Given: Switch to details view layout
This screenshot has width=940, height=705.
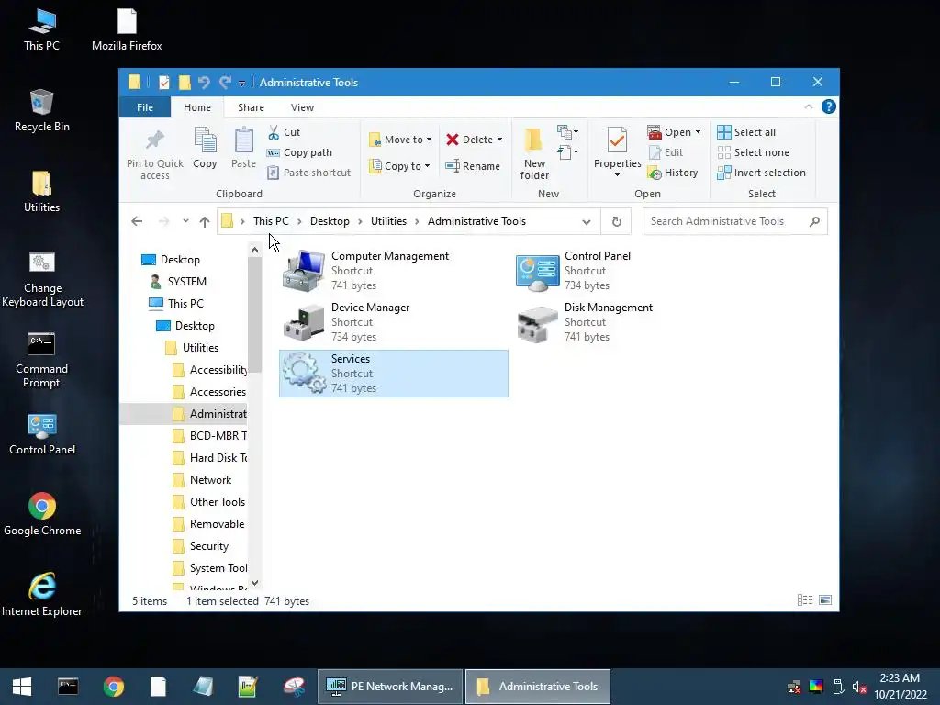Looking at the screenshot, I should (804, 600).
